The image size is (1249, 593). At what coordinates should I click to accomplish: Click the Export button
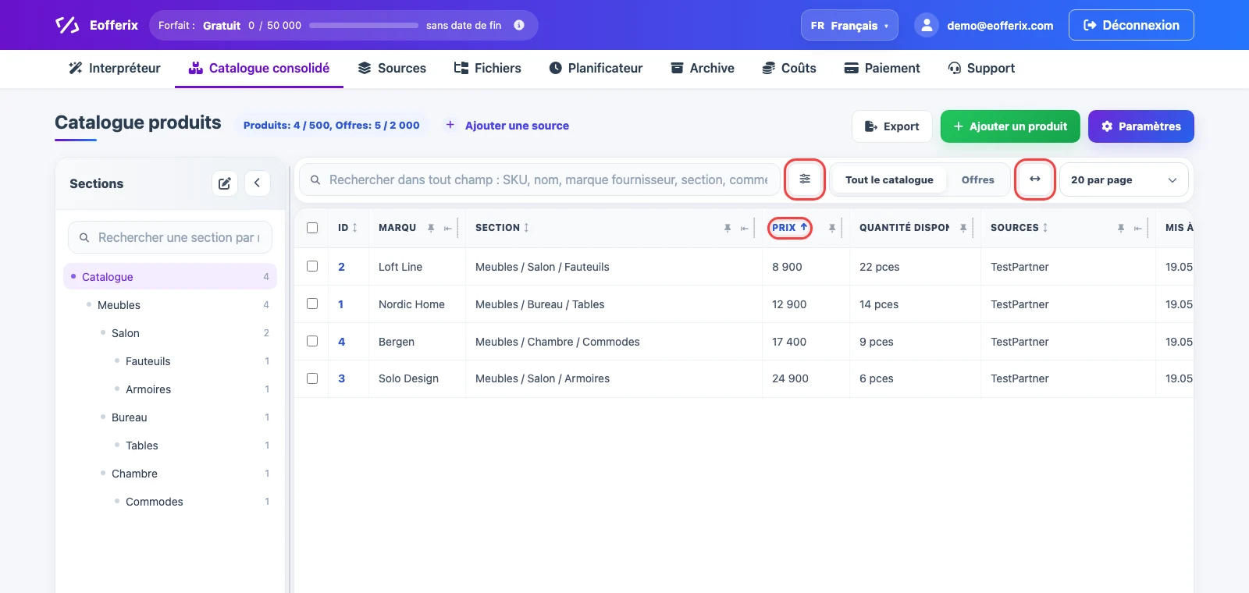click(892, 126)
